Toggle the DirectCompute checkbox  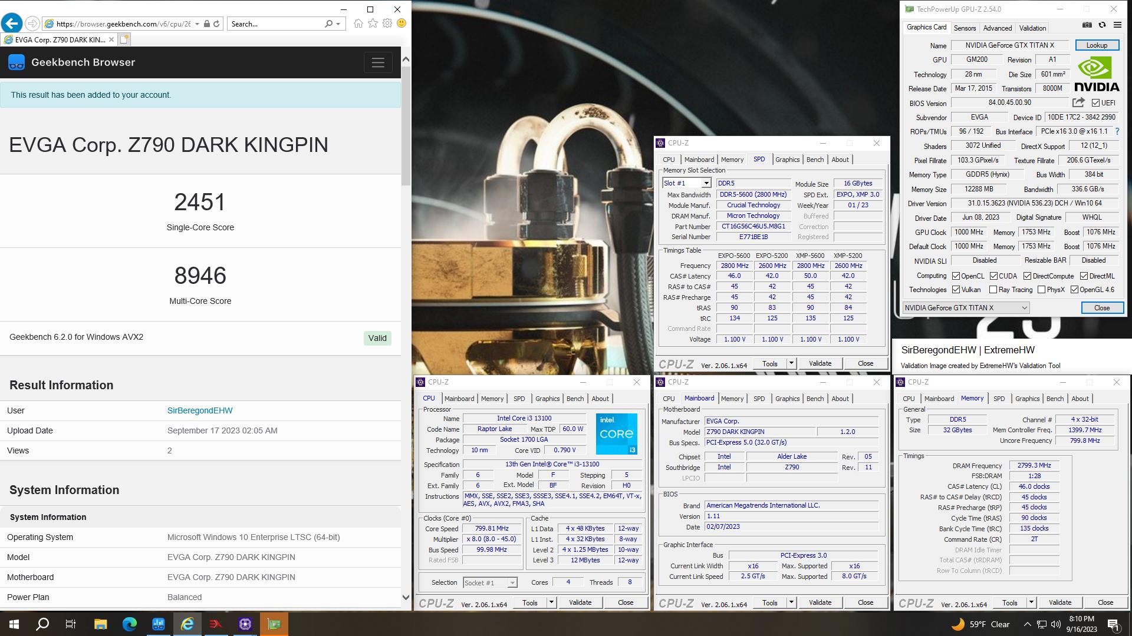click(1027, 276)
